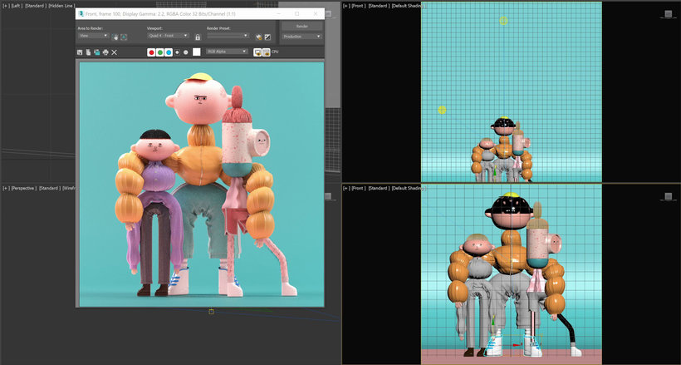
Task: Click the Render button
Action: tap(301, 26)
